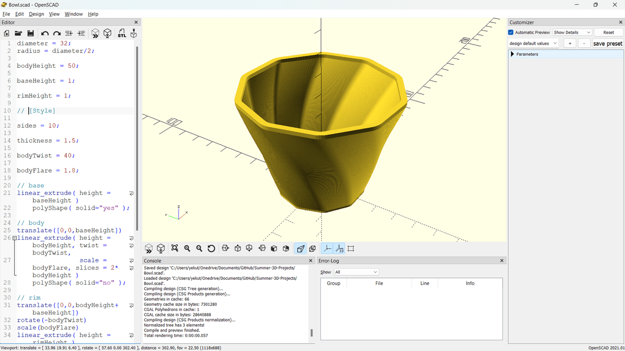This screenshot has width=625, height=351.
Task: Toggle the Automatic Preview checkbox
Action: [x=511, y=33]
